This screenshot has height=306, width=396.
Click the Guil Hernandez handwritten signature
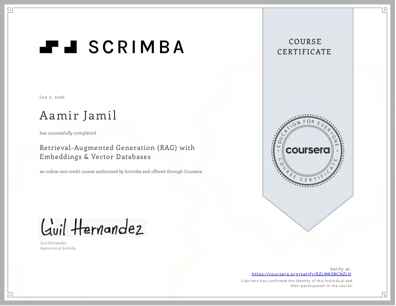92,227
